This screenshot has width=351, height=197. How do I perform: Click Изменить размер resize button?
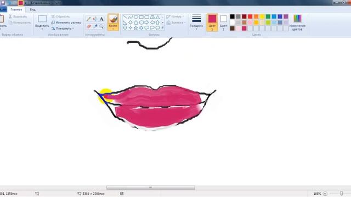pyautogui.click(x=66, y=22)
